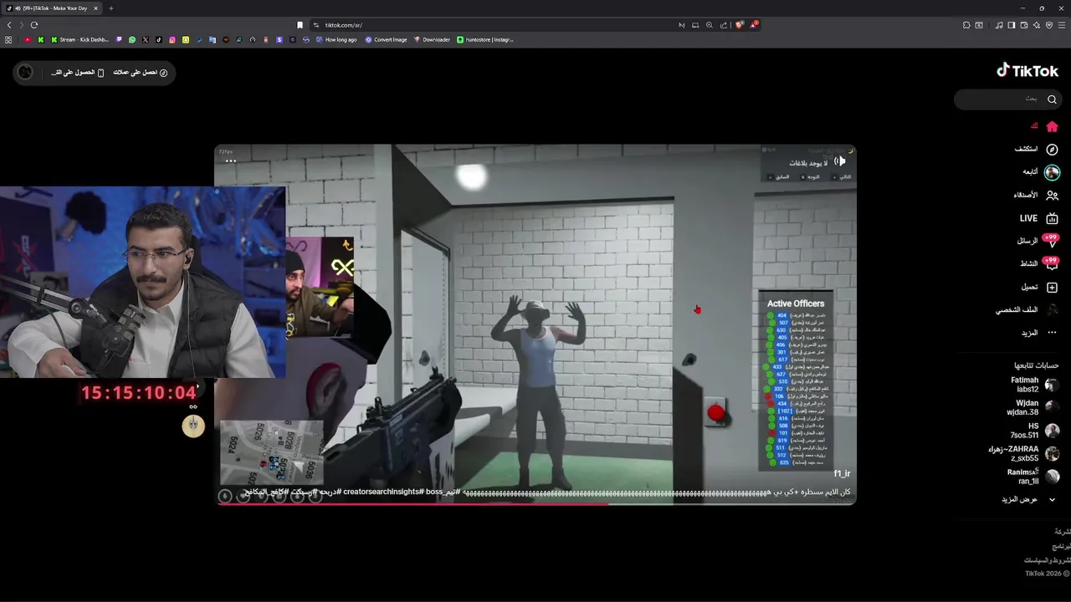
Task: Open More (المزيد) options in sidebar
Action: [1039, 333]
